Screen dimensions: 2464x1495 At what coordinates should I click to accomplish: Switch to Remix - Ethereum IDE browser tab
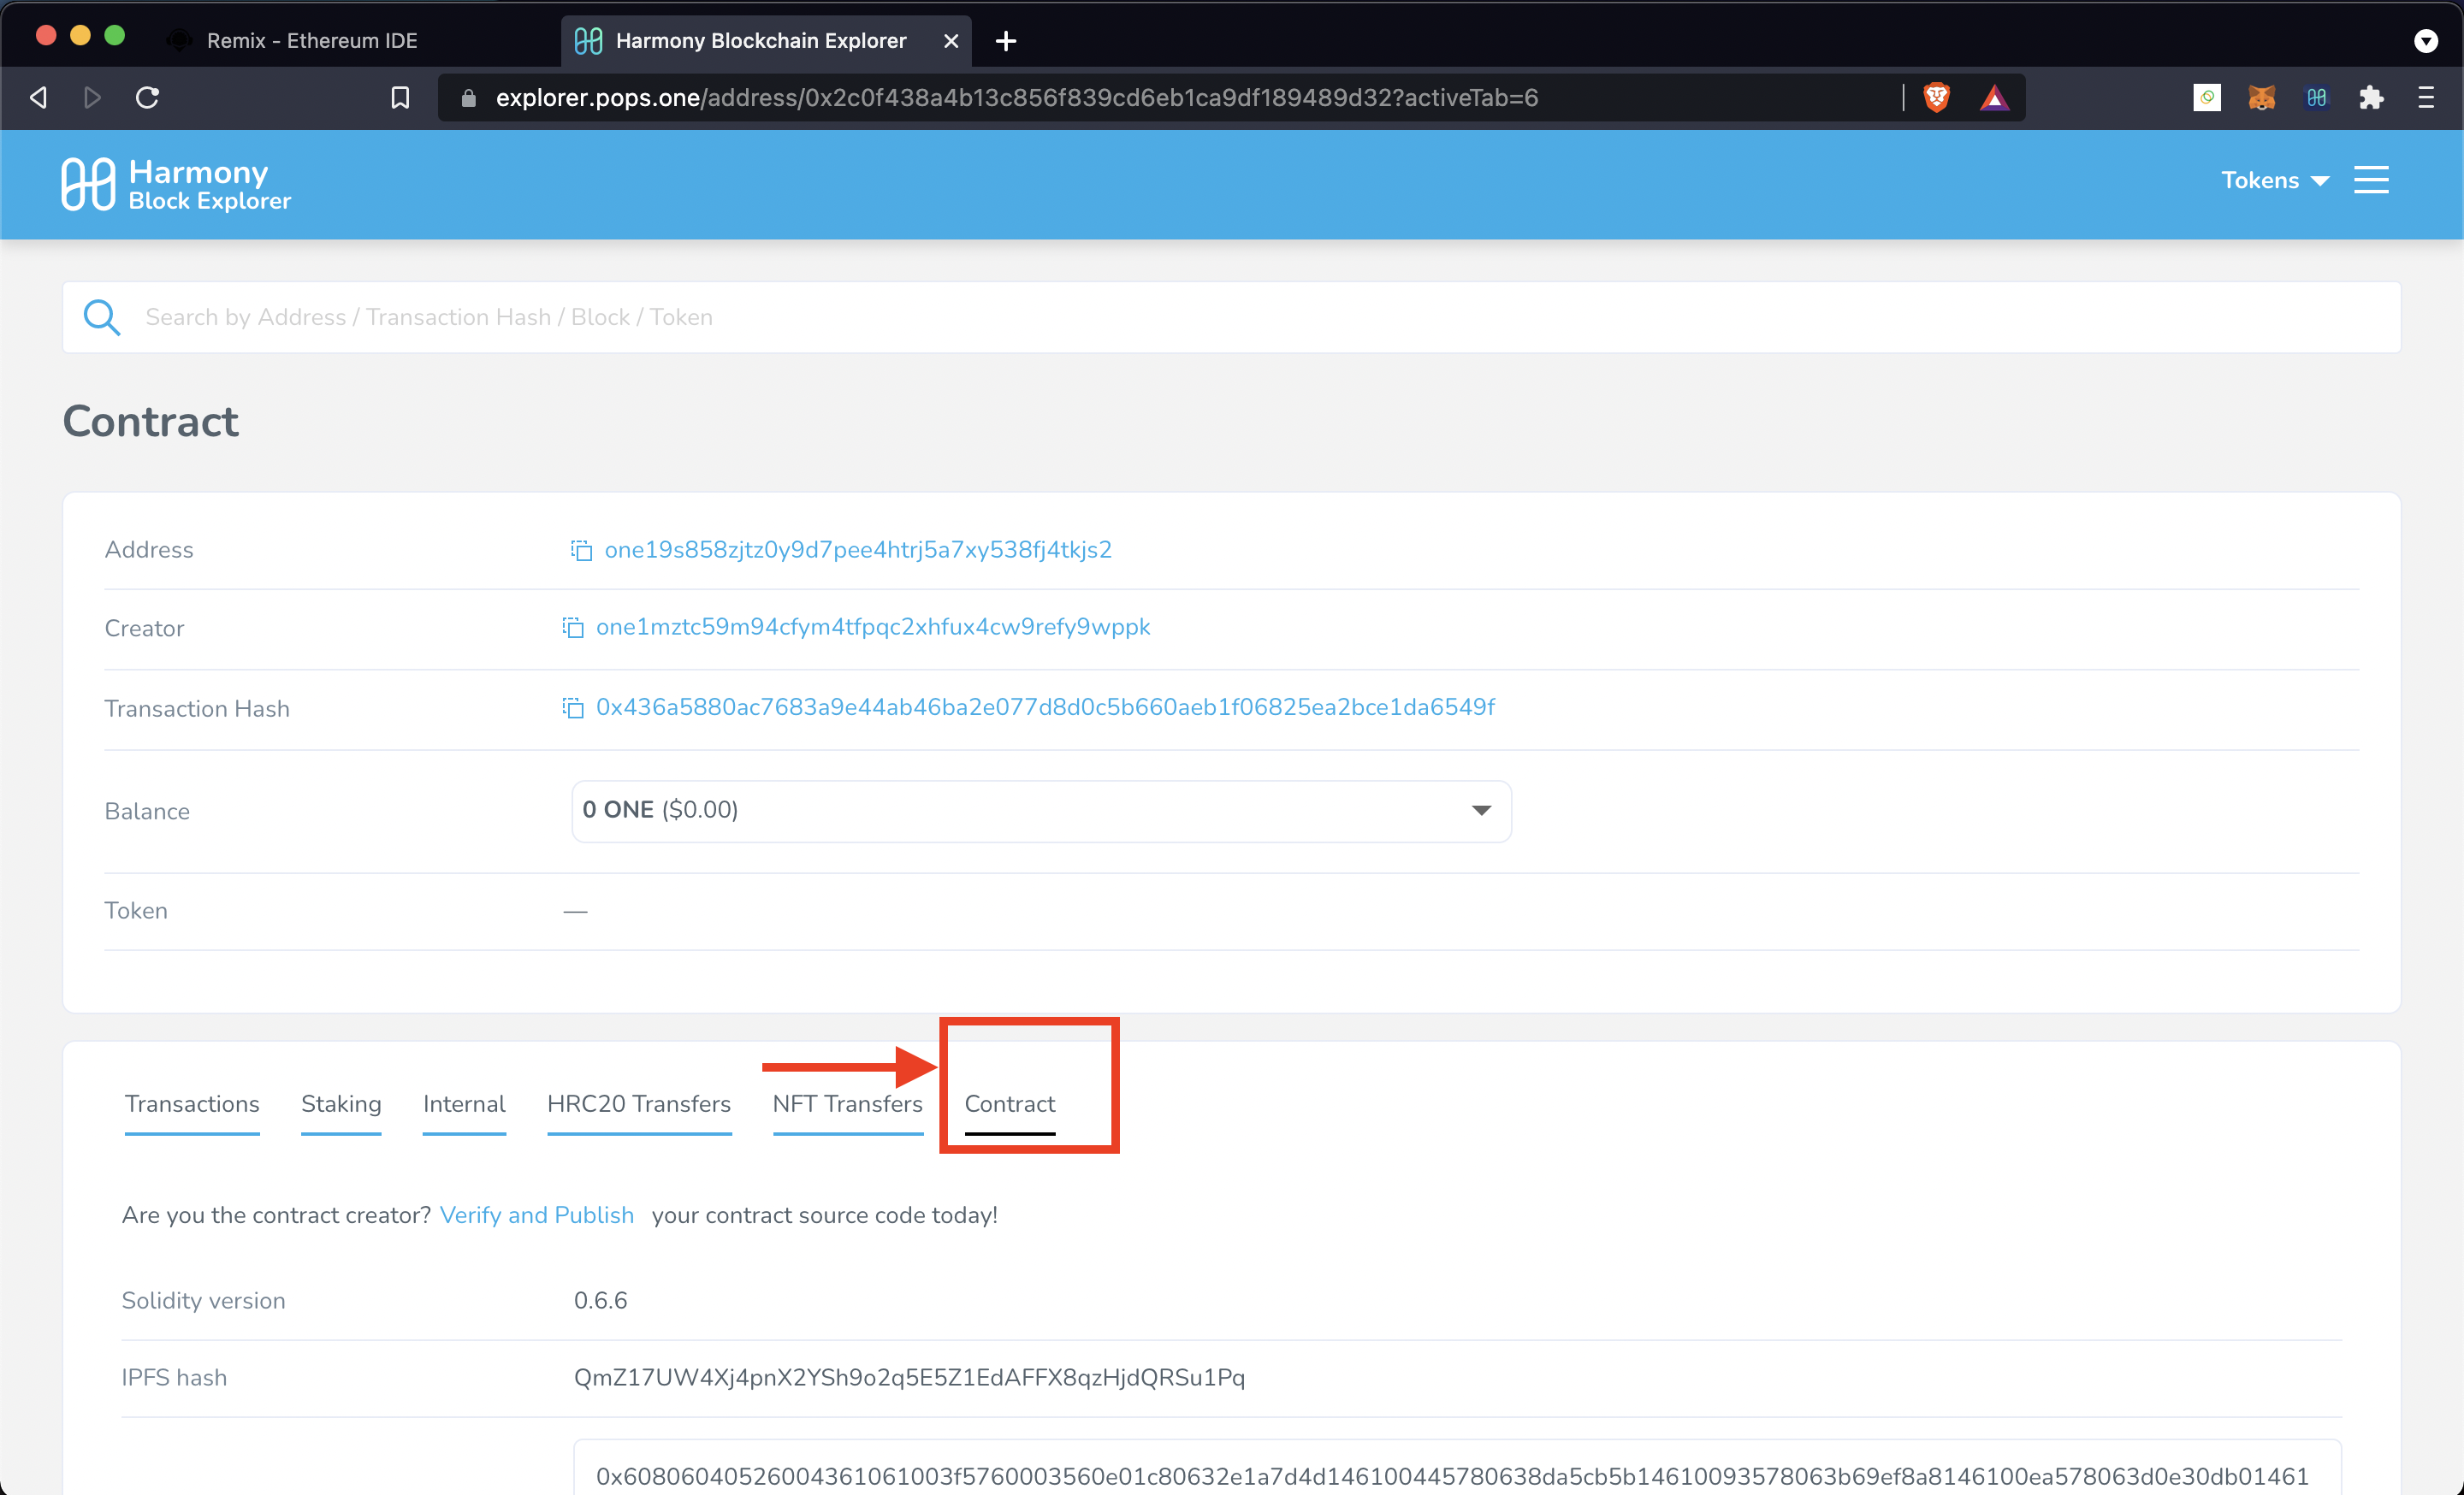click(311, 41)
